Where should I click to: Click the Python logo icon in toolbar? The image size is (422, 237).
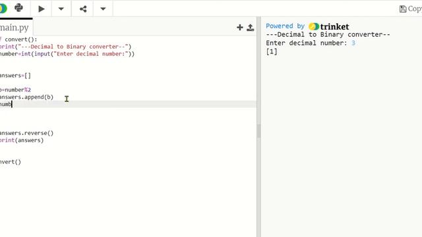pos(18,8)
